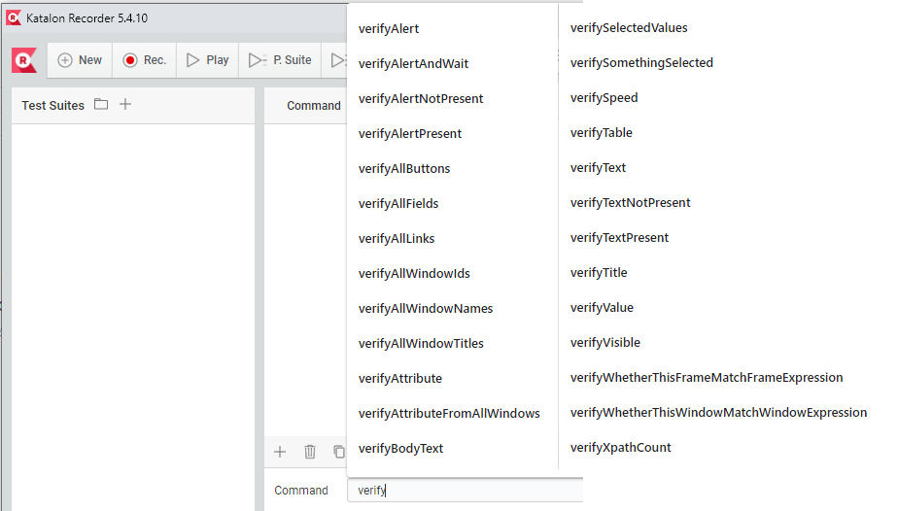898x511 pixels.
Task: Pick verifyTextNotPresent command
Action: [630, 202]
